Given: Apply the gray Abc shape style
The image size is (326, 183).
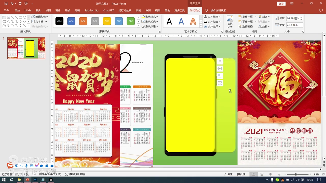Looking at the screenshot, I should [x=95, y=21].
